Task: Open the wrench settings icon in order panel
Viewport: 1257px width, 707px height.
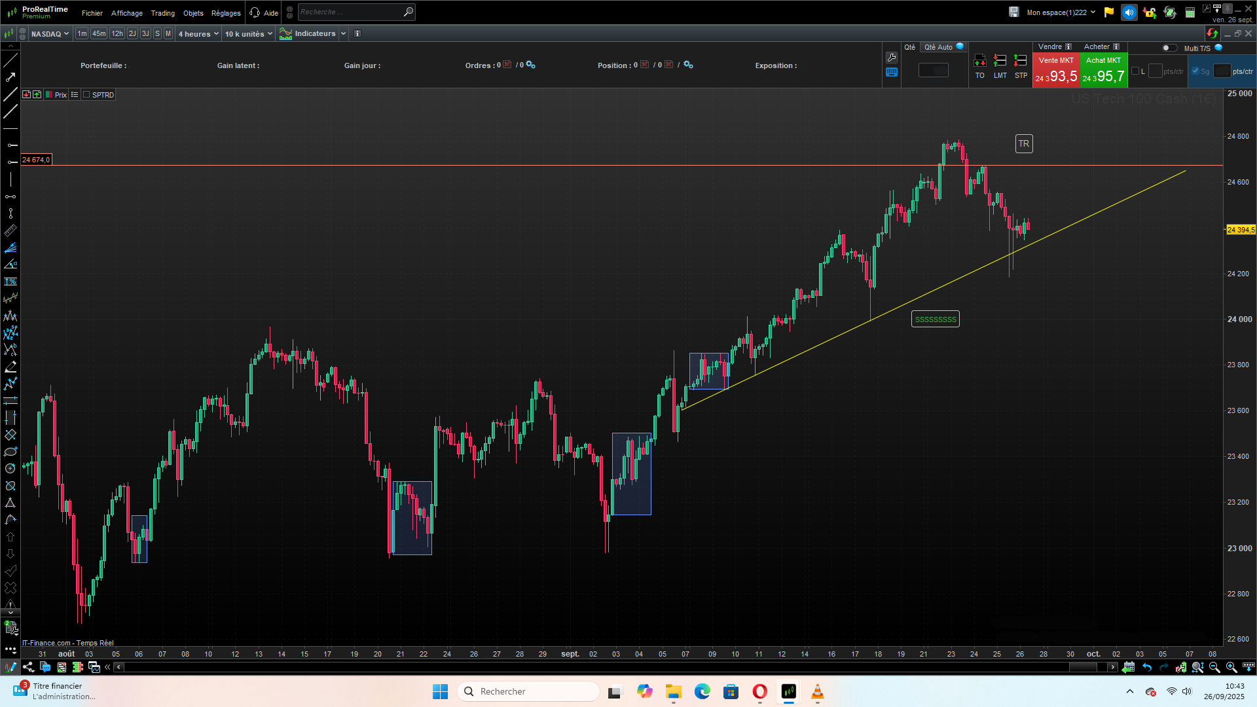Action: (x=892, y=58)
